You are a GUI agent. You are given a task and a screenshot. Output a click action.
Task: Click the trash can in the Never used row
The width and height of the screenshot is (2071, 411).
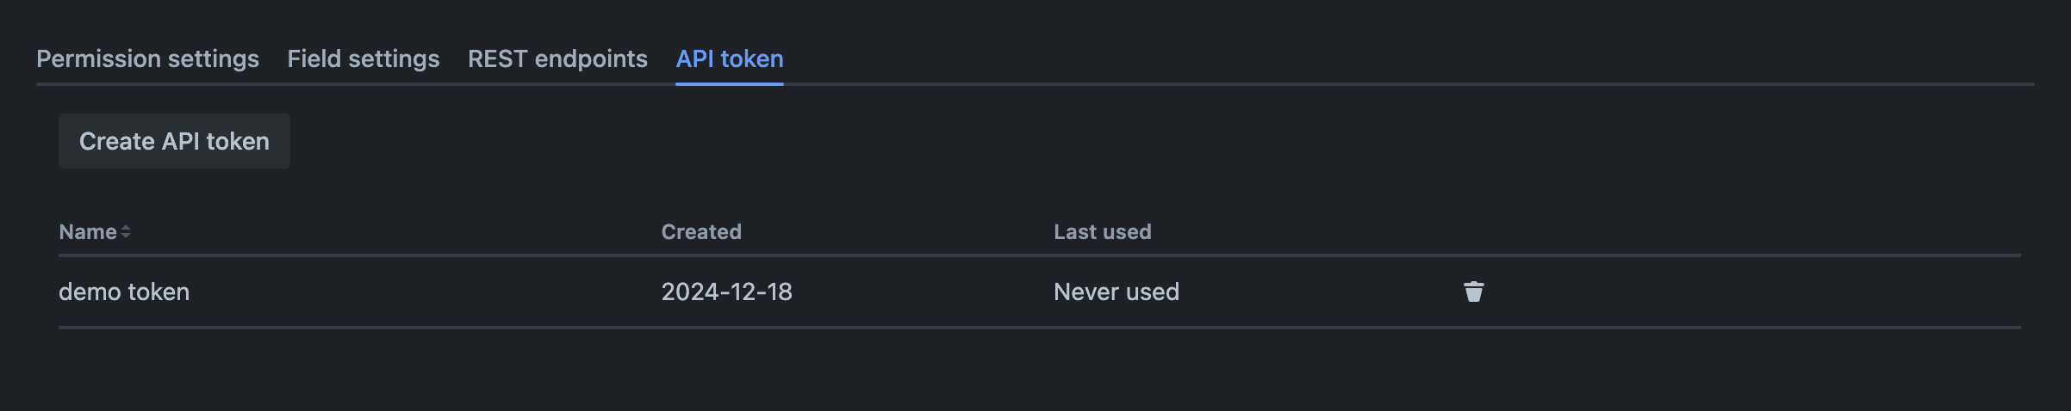click(x=1473, y=292)
